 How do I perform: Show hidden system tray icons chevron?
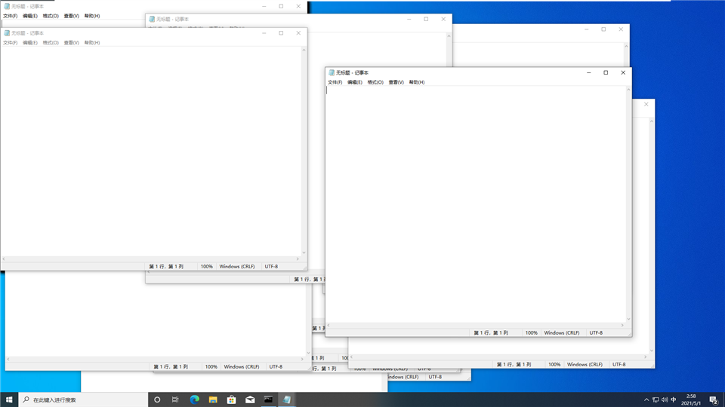coord(646,399)
